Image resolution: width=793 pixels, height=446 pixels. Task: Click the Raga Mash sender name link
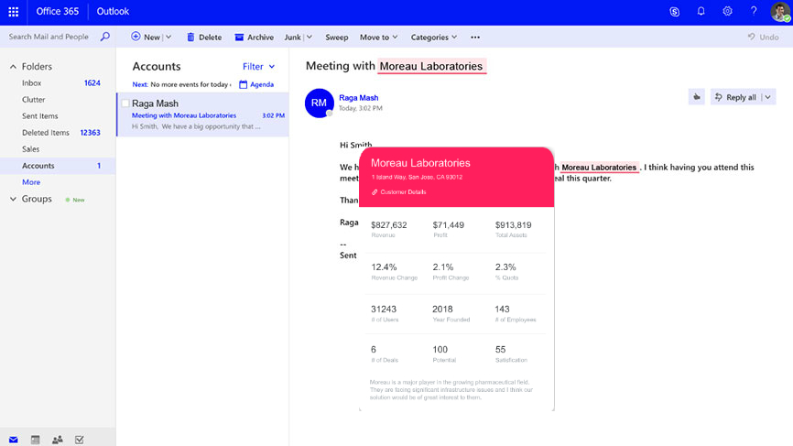click(x=359, y=98)
